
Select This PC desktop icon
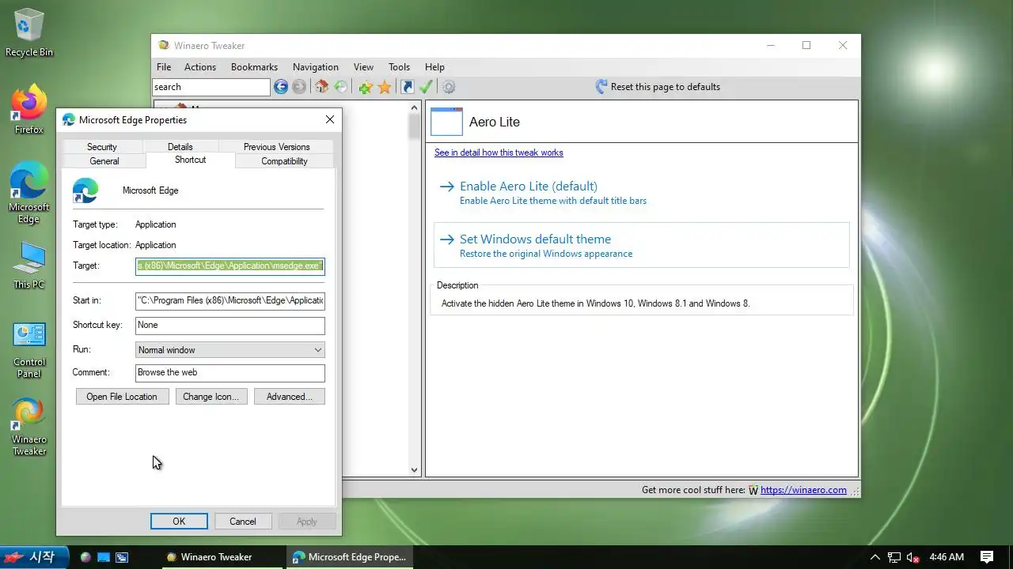(29, 266)
